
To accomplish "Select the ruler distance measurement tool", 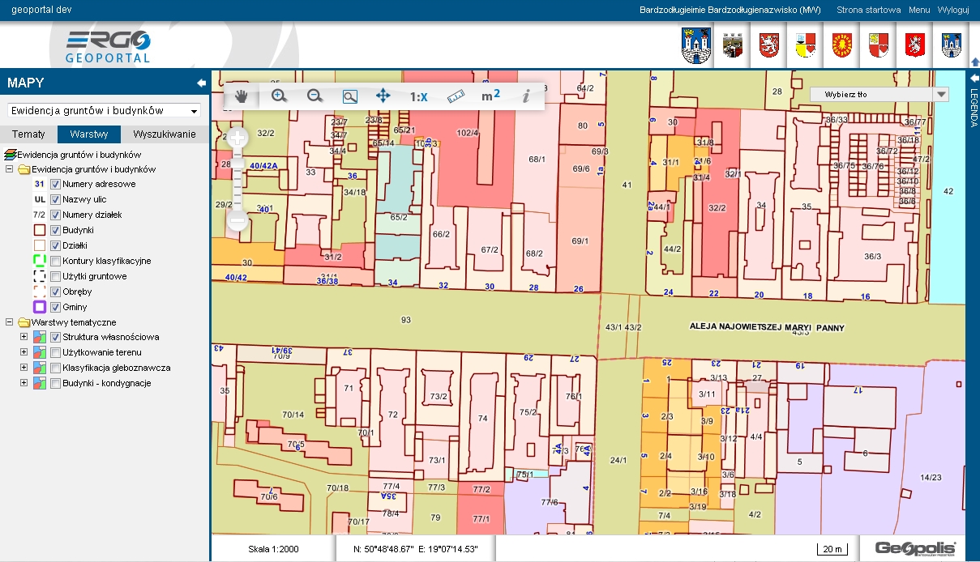I will point(455,96).
